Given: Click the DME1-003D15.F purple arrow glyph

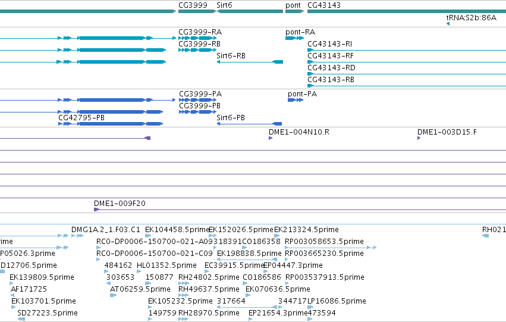Looking at the screenshot, I should tap(419, 138).
